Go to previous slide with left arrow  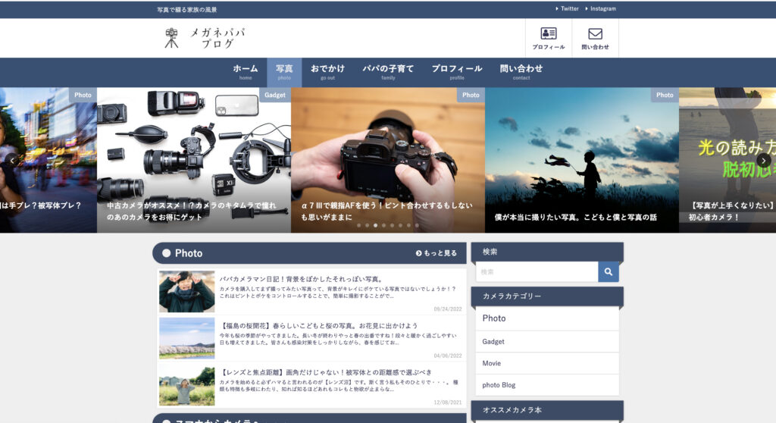12,160
